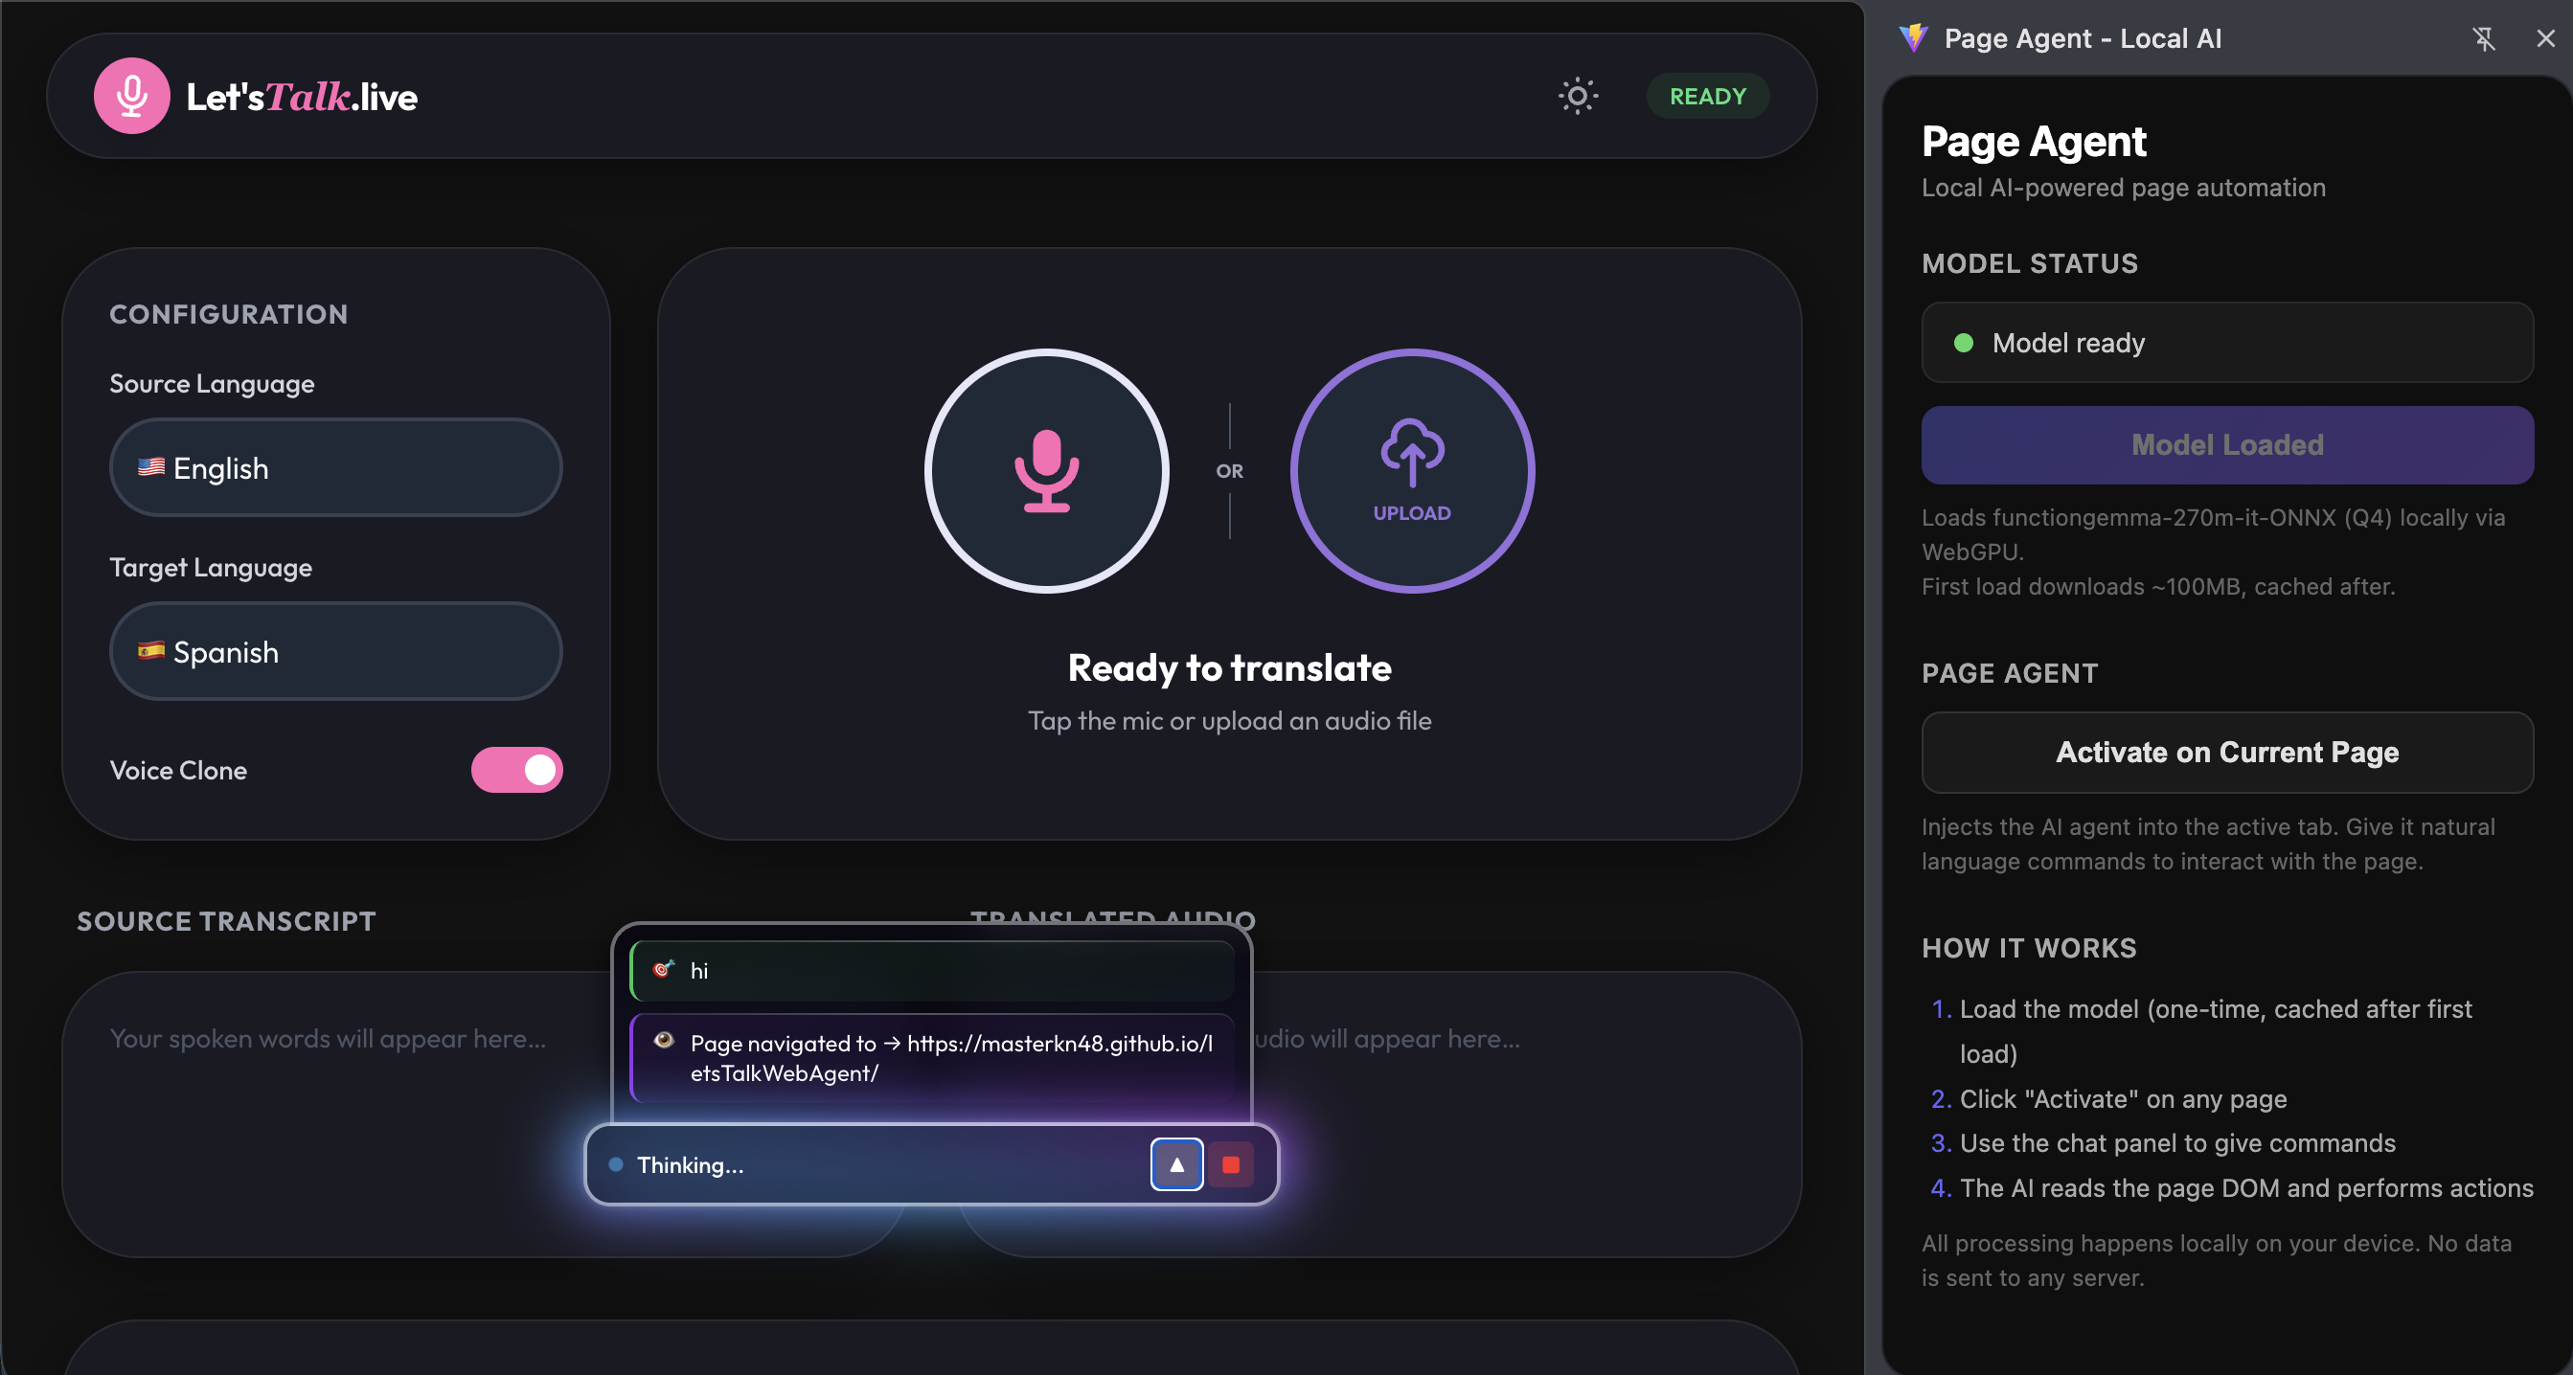
Task: Click the Voice Clone label
Action: tap(178, 770)
